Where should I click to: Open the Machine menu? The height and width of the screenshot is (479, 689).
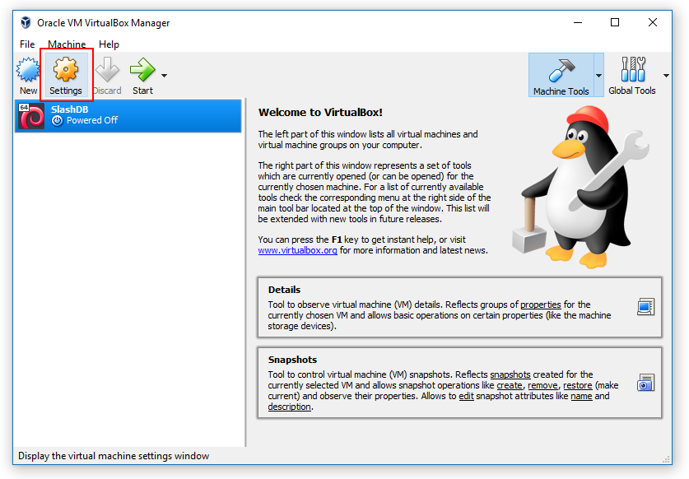67,44
